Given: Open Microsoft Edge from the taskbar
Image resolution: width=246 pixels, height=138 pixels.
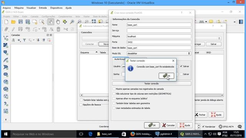Looking at the screenshot, I should 90,134.
